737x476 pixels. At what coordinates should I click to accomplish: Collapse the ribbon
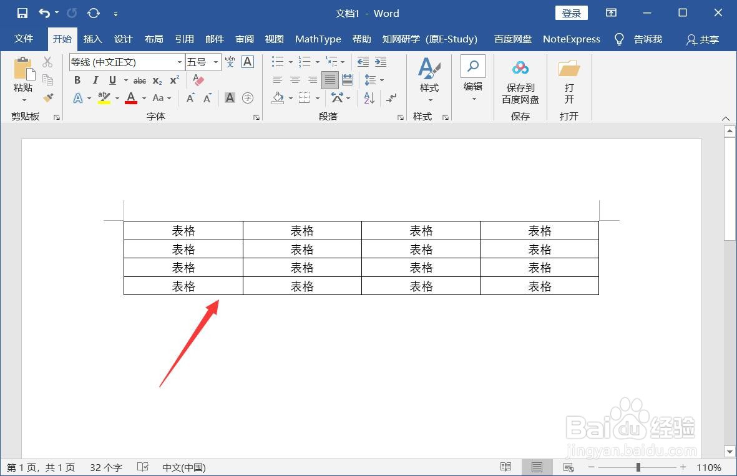click(x=726, y=119)
